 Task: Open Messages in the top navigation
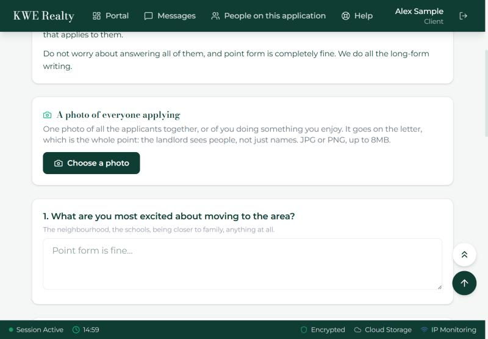[x=170, y=16]
